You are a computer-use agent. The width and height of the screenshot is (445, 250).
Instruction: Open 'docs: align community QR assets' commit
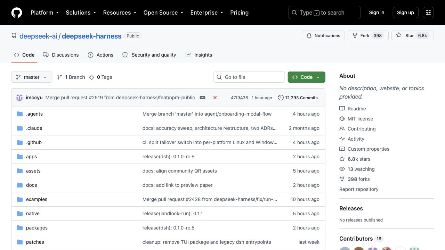tap(180, 171)
